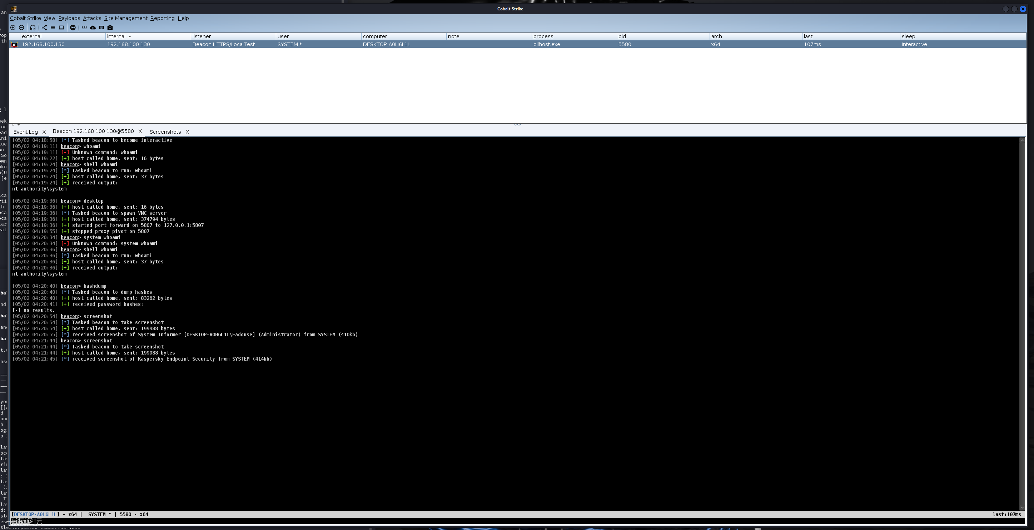The height and width of the screenshot is (530, 1034).
Task: Open the globe web manager icon
Action: [73, 28]
